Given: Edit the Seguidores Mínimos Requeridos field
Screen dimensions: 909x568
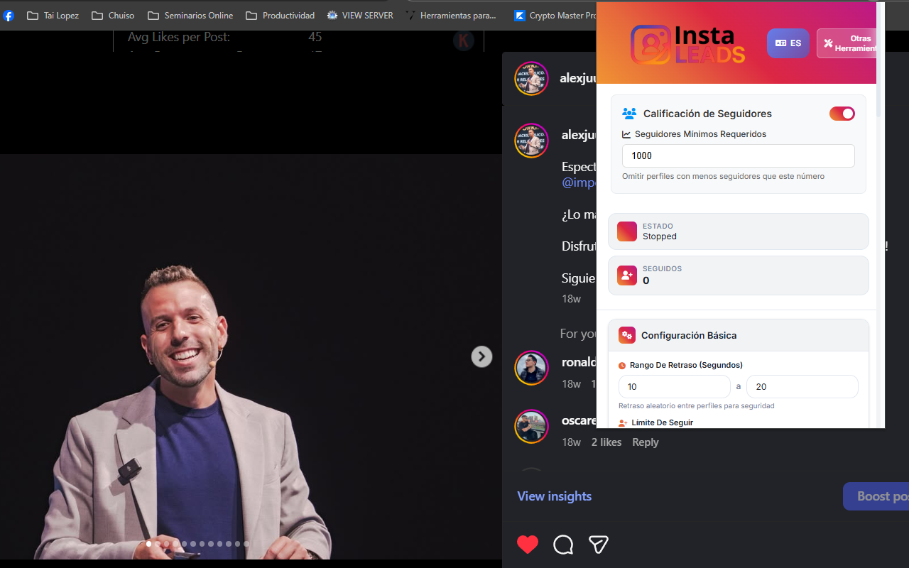Looking at the screenshot, I should (x=738, y=155).
